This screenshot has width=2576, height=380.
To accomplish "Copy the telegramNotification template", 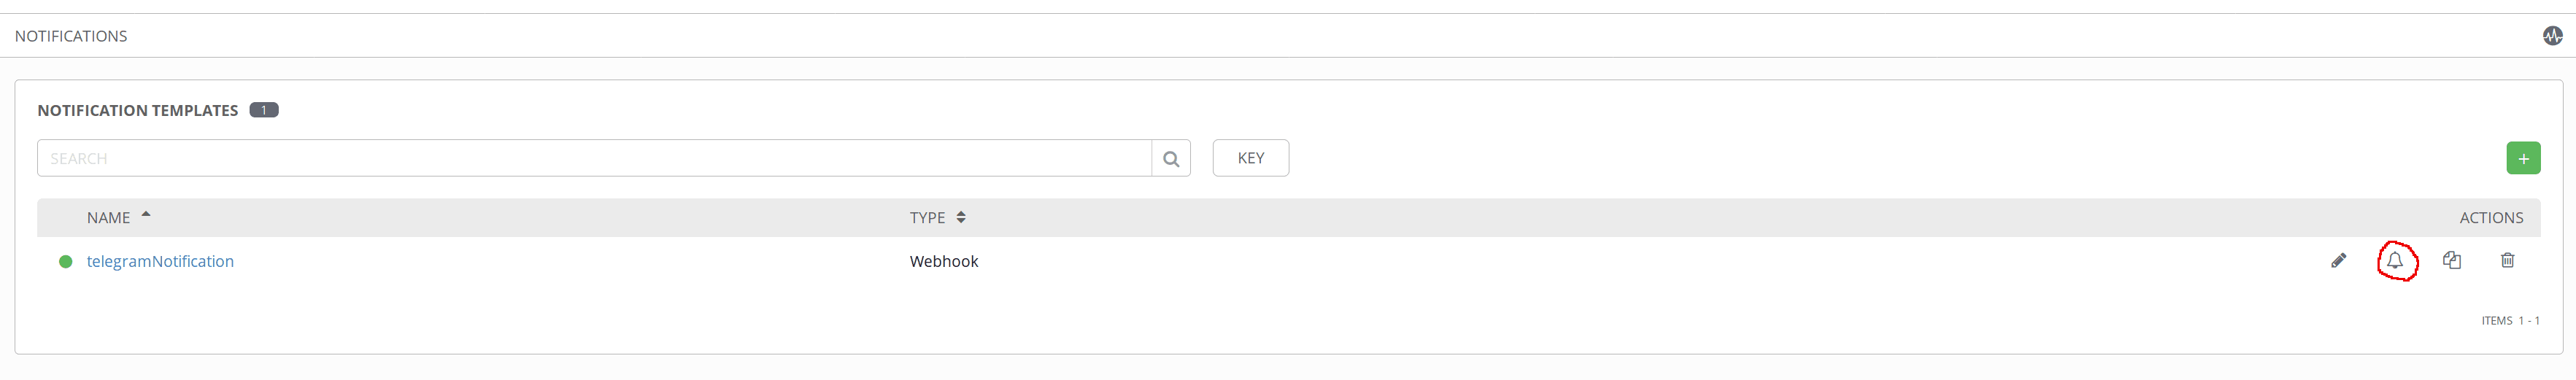I will click(x=2451, y=261).
